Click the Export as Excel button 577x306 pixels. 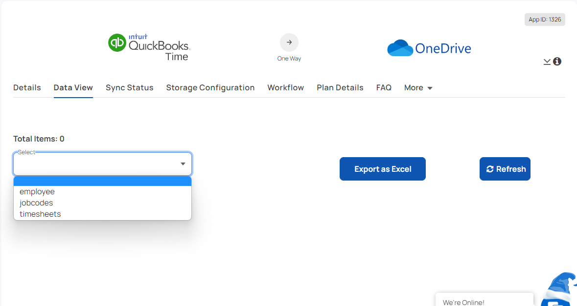(x=383, y=169)
